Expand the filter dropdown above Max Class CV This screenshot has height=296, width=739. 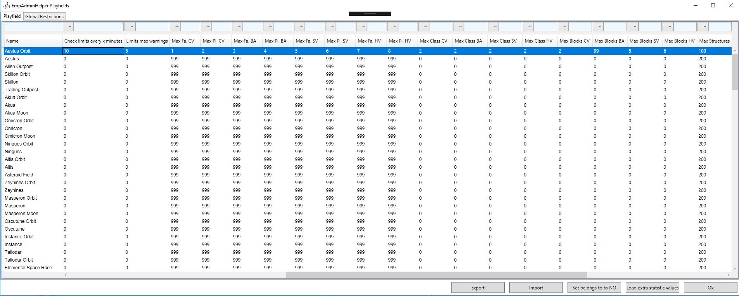[x=459, y=27]
